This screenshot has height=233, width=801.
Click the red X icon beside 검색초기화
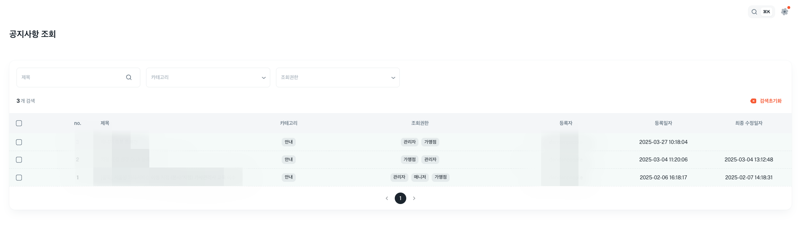pyautogui.click(x=753, y=101)
